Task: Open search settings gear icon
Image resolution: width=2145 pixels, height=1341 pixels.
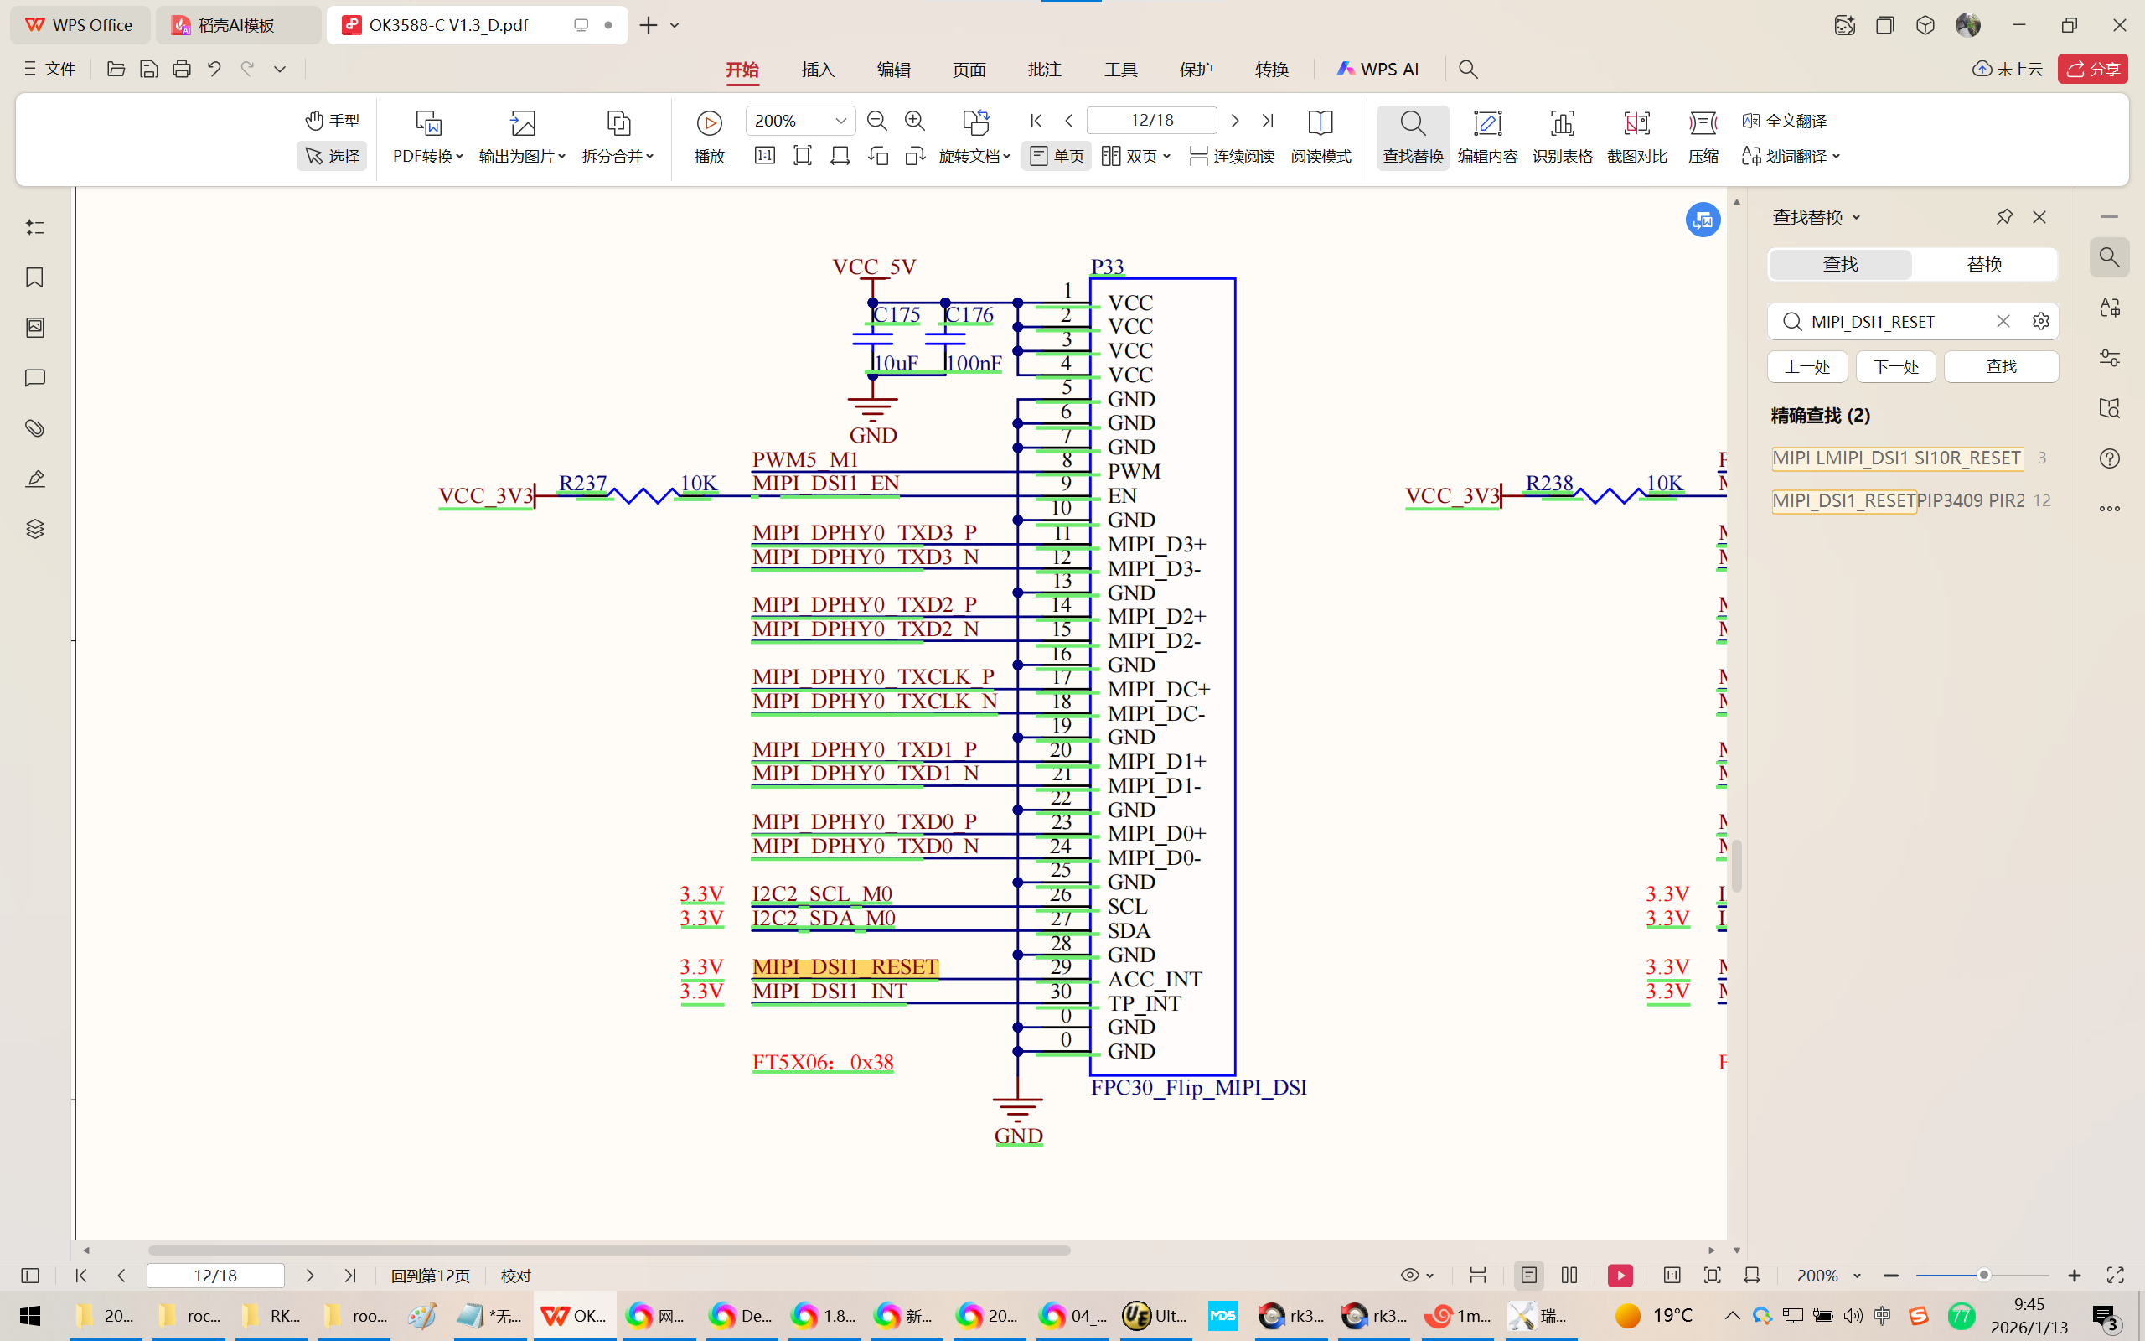Action: pos(2040,321)
